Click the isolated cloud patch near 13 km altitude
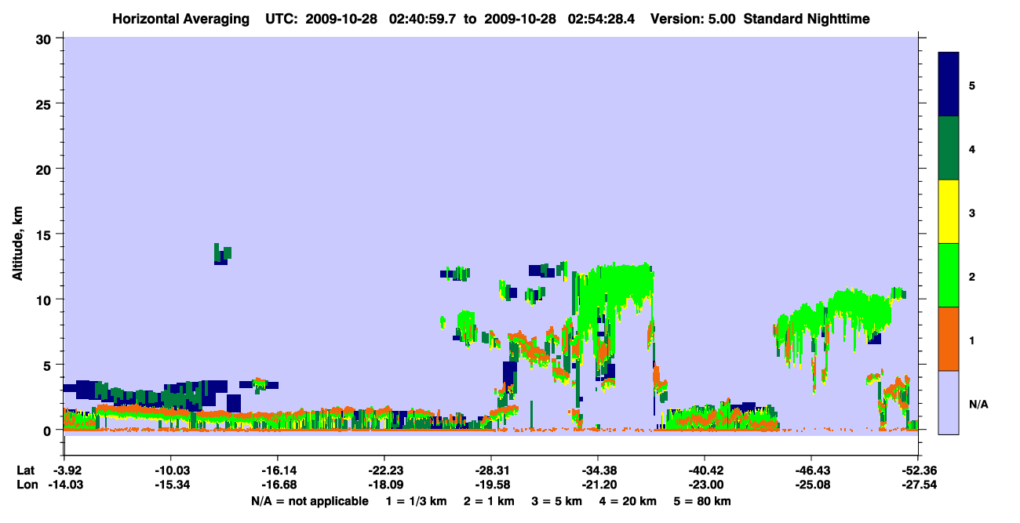Image resolution: width=1020 pixels, height=523 pixels. [223, 253]
